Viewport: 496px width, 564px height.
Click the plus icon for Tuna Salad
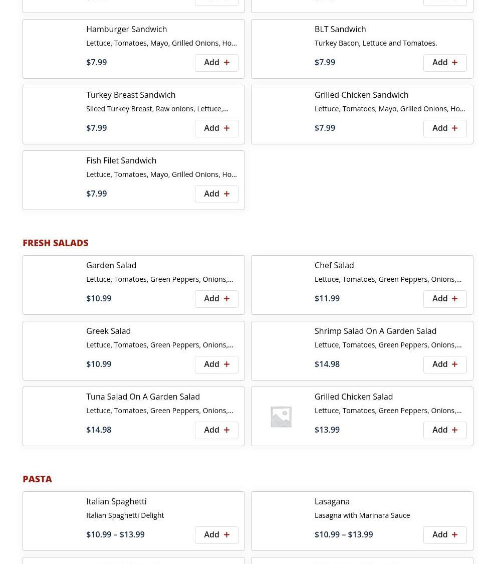[226, 430]
